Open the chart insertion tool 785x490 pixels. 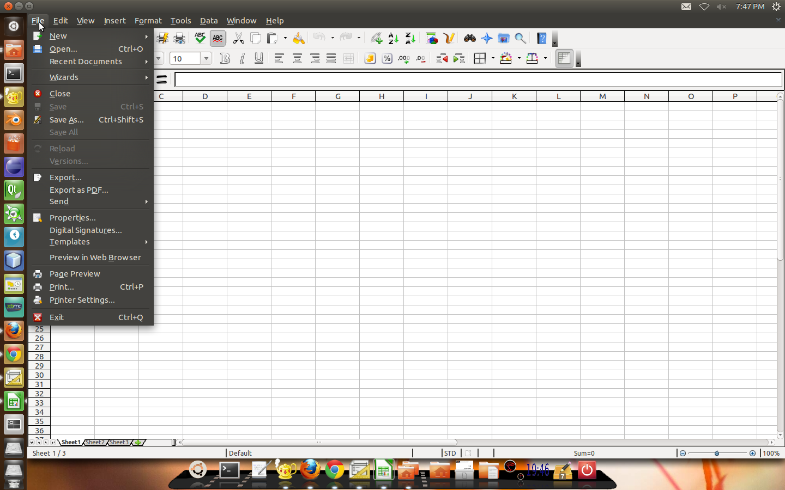point(431,38)
